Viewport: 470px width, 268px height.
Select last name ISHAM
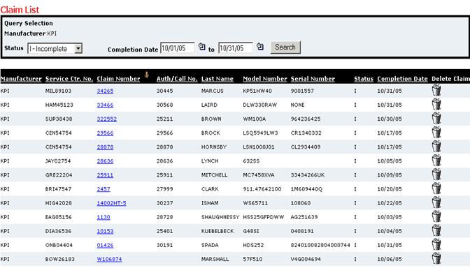210,203
